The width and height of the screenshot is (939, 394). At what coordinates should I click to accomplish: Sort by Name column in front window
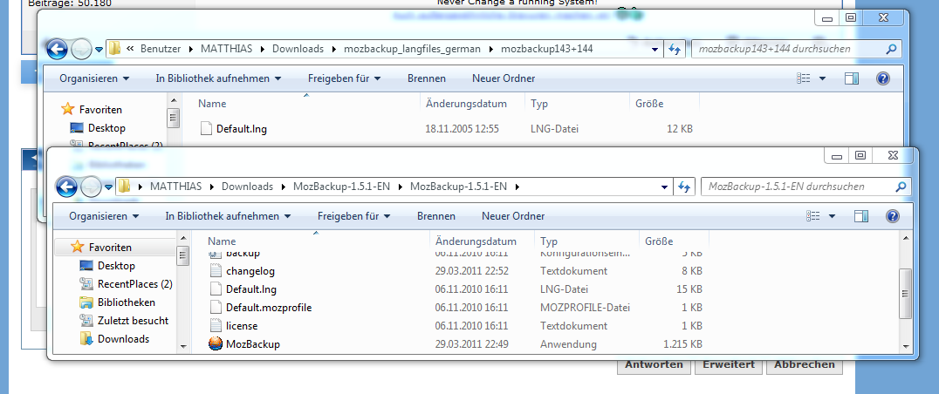[x=222, y=241]
